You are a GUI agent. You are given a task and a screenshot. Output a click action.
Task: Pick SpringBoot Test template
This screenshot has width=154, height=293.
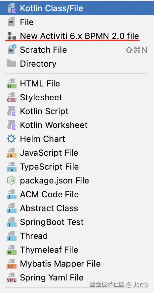(77, 222)
